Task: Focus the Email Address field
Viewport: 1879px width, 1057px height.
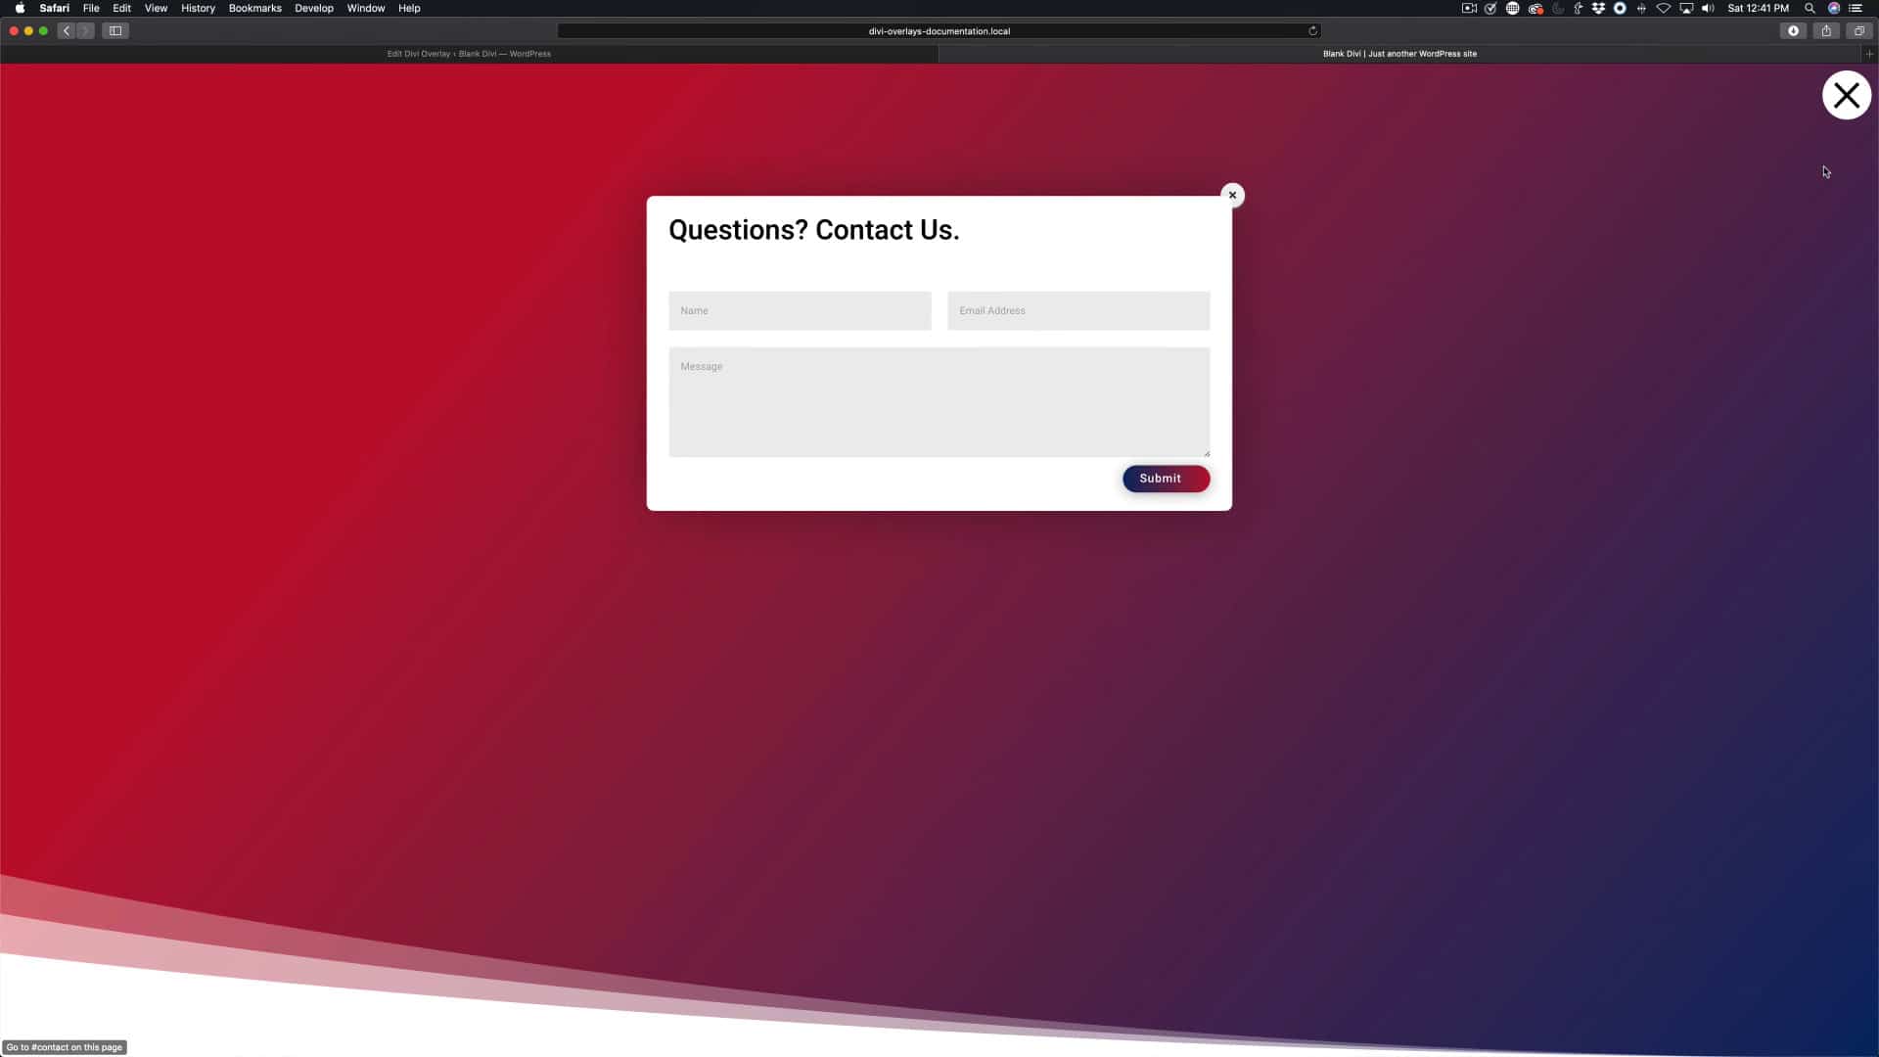Action: tap(1077, 310)
